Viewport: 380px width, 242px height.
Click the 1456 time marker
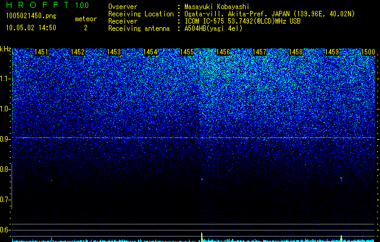point(223,52)
